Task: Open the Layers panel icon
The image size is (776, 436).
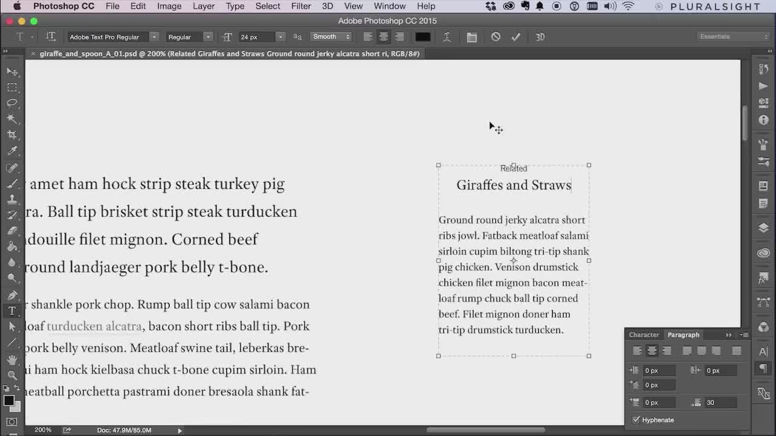Action: click(763, 228)
